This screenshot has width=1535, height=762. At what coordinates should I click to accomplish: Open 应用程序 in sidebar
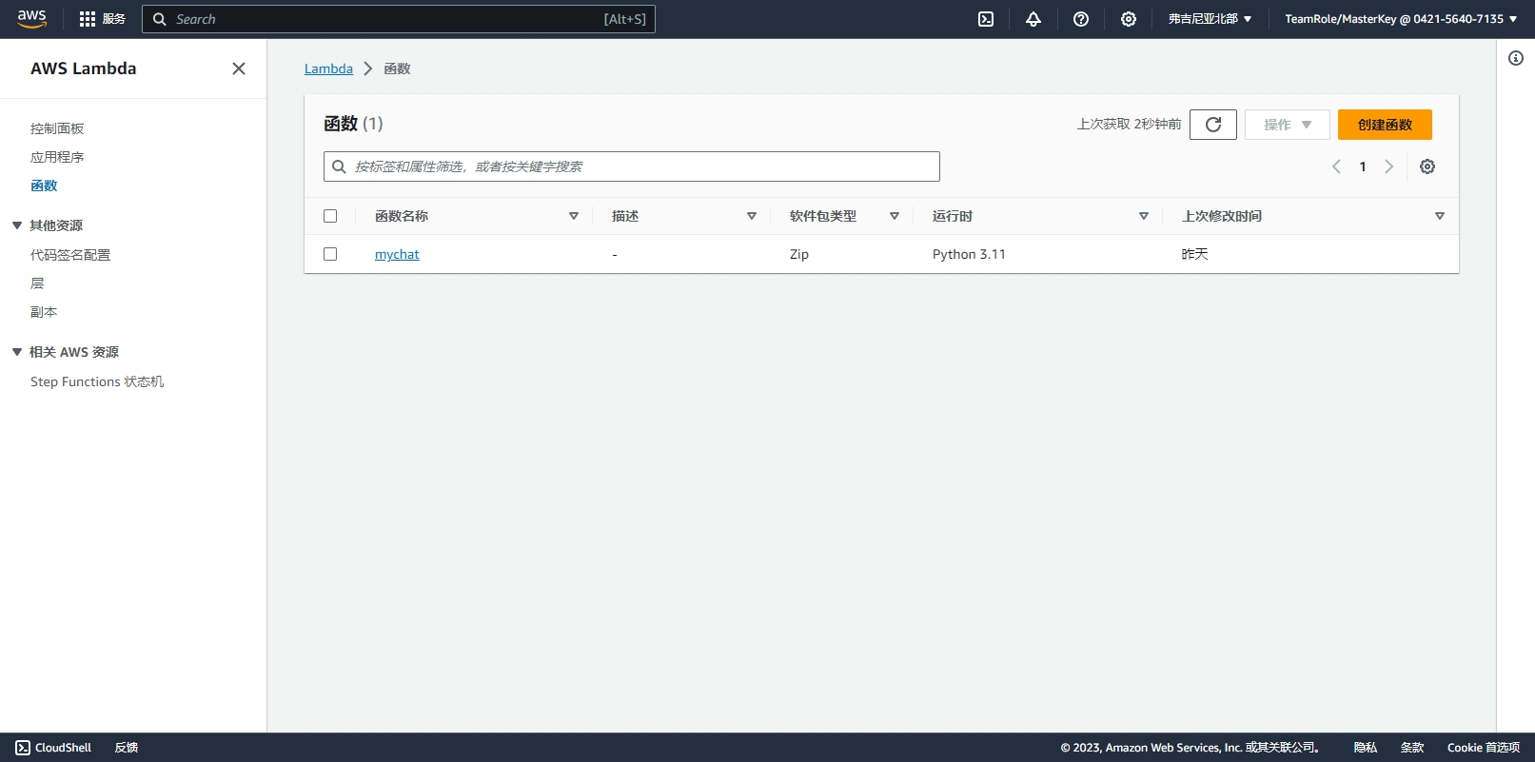[x=57, y=157]
